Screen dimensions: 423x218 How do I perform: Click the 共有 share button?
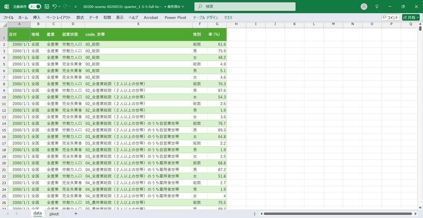[x=411, y=17]
